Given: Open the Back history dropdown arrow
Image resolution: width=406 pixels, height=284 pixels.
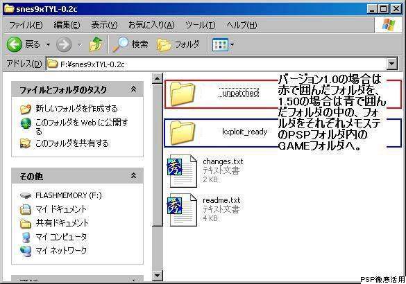Looking at the screenshot, I should point(48,45).
